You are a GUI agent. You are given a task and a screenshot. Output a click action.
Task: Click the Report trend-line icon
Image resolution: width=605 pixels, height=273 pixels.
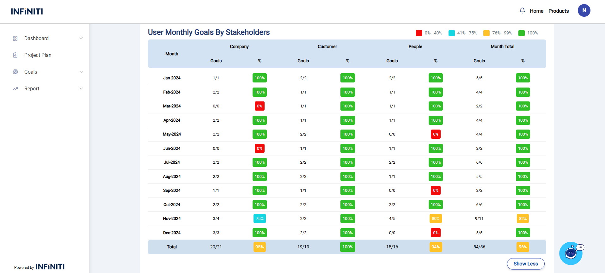click(15, 89)
